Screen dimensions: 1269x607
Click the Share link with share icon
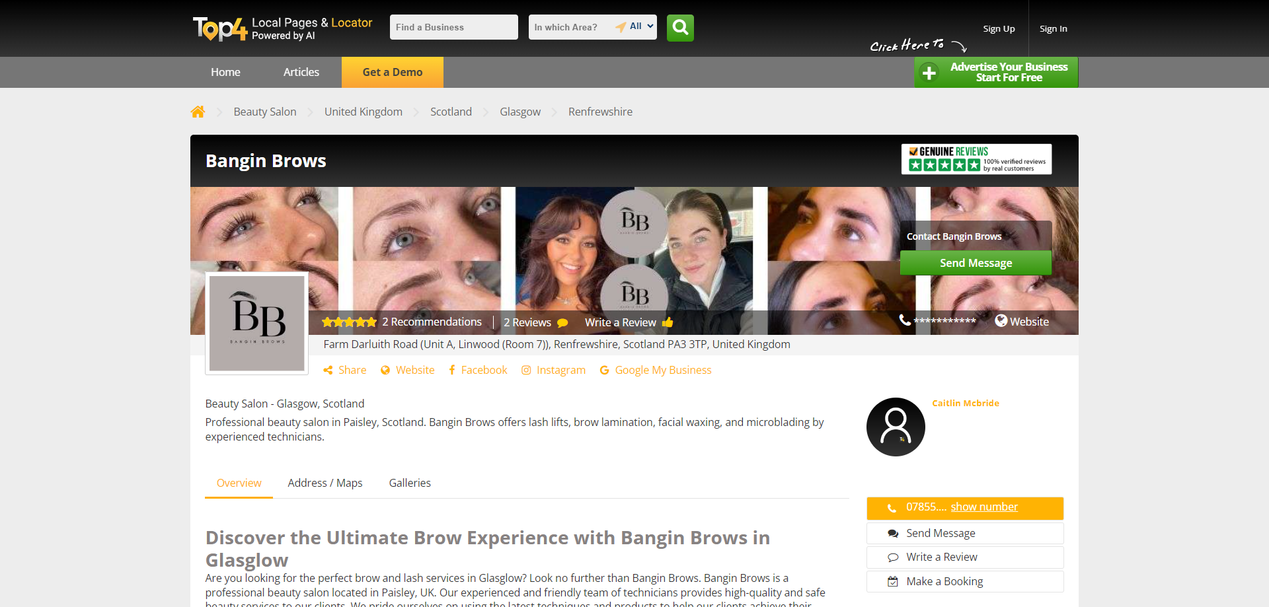click(345, 370)
